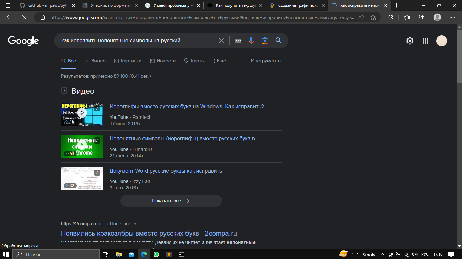Open Edge settings and more menu
The width and height of the screenshot is (462, 259).
(453, 17)
